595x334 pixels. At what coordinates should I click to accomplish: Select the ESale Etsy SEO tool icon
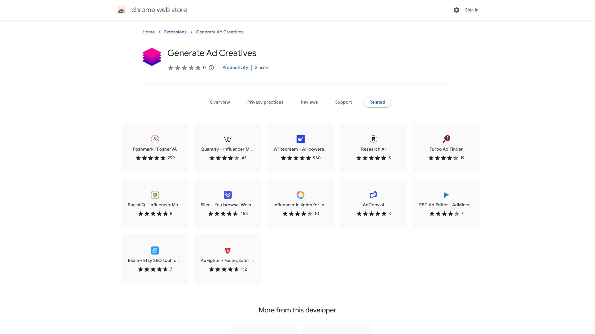[x=155, y=250]
